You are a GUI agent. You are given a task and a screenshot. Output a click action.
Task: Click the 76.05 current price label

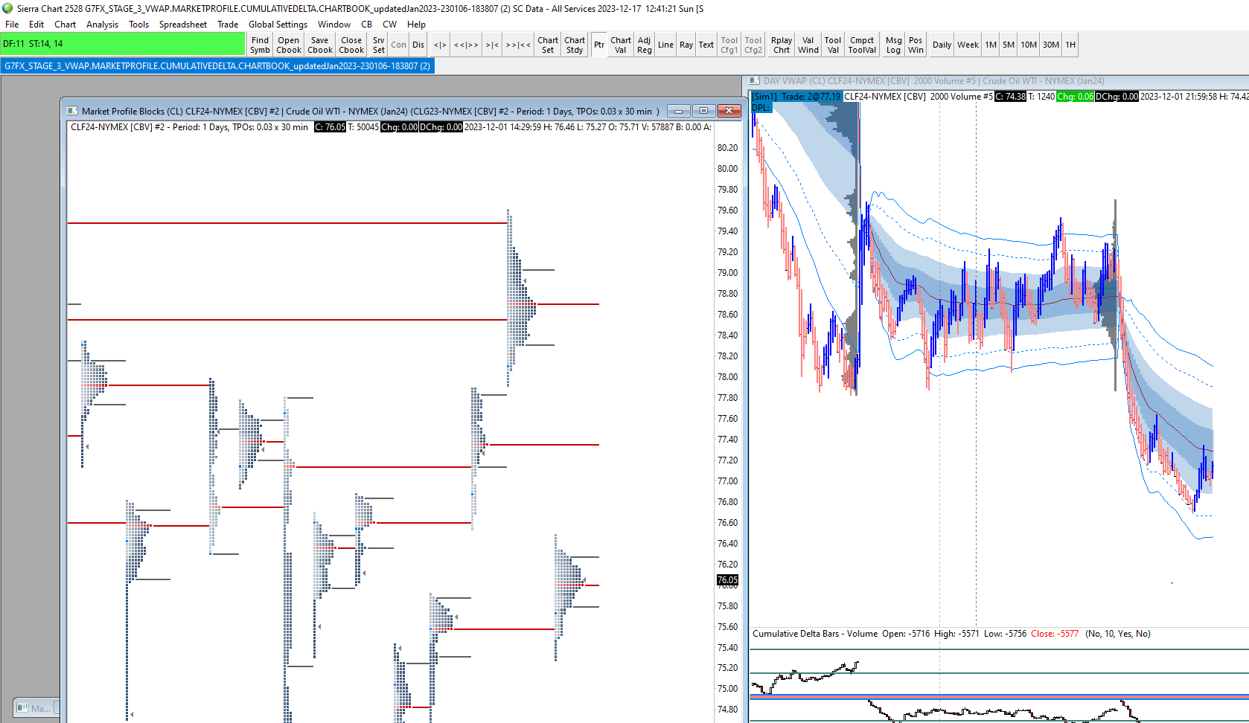tap(727, 580)
